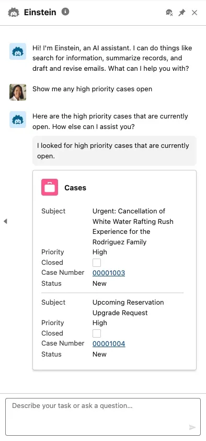Toggle Closed checkbox for the Rodriguez Family case
The width and height of the screenshot is (206, 441).
[x=97, y=263]
